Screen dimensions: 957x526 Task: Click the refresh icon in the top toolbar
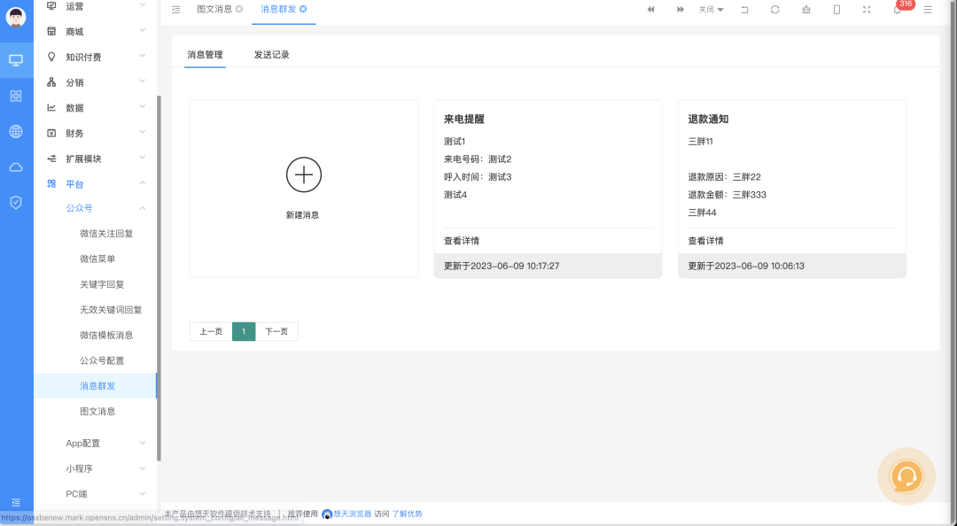point(774,9)
